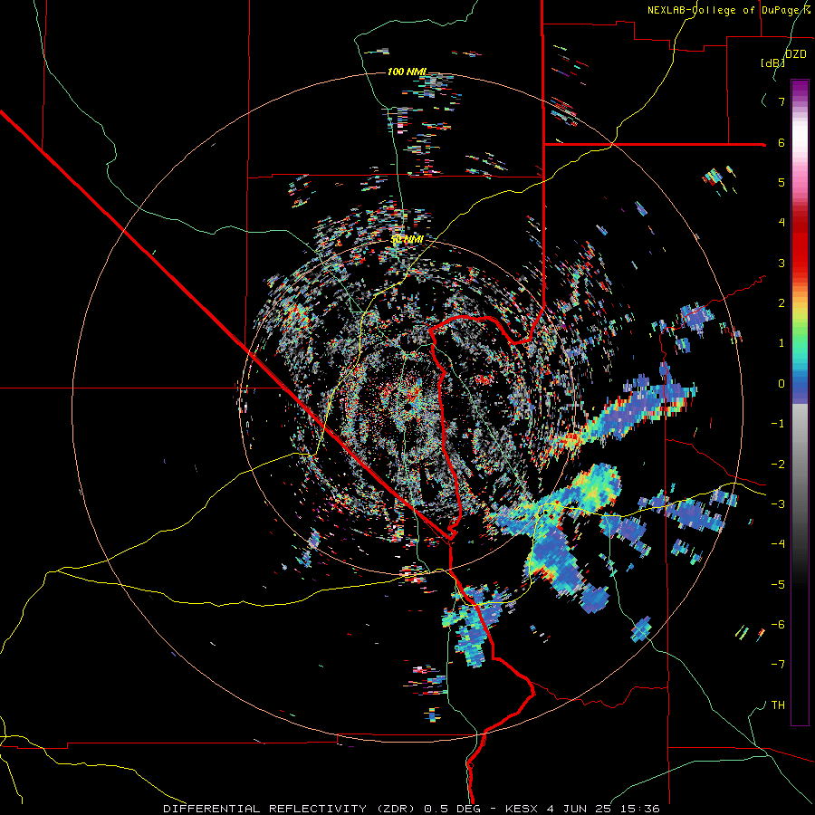Click the '2' value on the ZDR scale
The height and width of the screenshot is (815, 815).
coord(781,303)
